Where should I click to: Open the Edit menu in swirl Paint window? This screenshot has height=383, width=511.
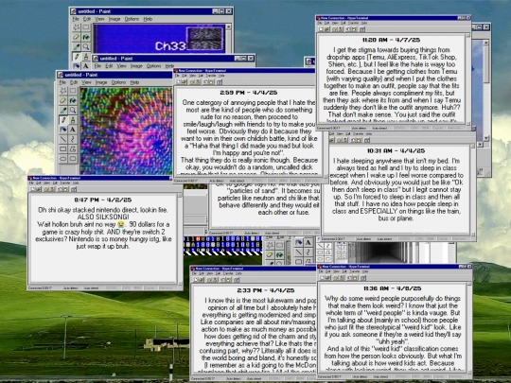[74, 82]
